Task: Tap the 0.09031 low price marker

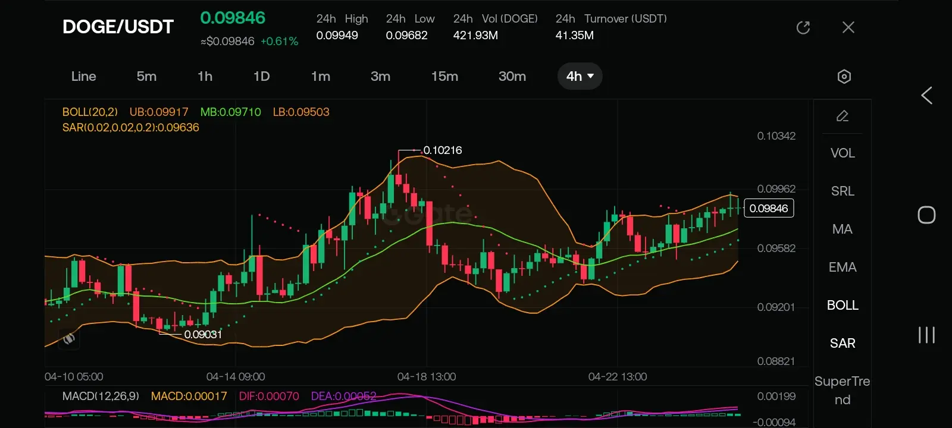Action: click(x=203, y=335)
